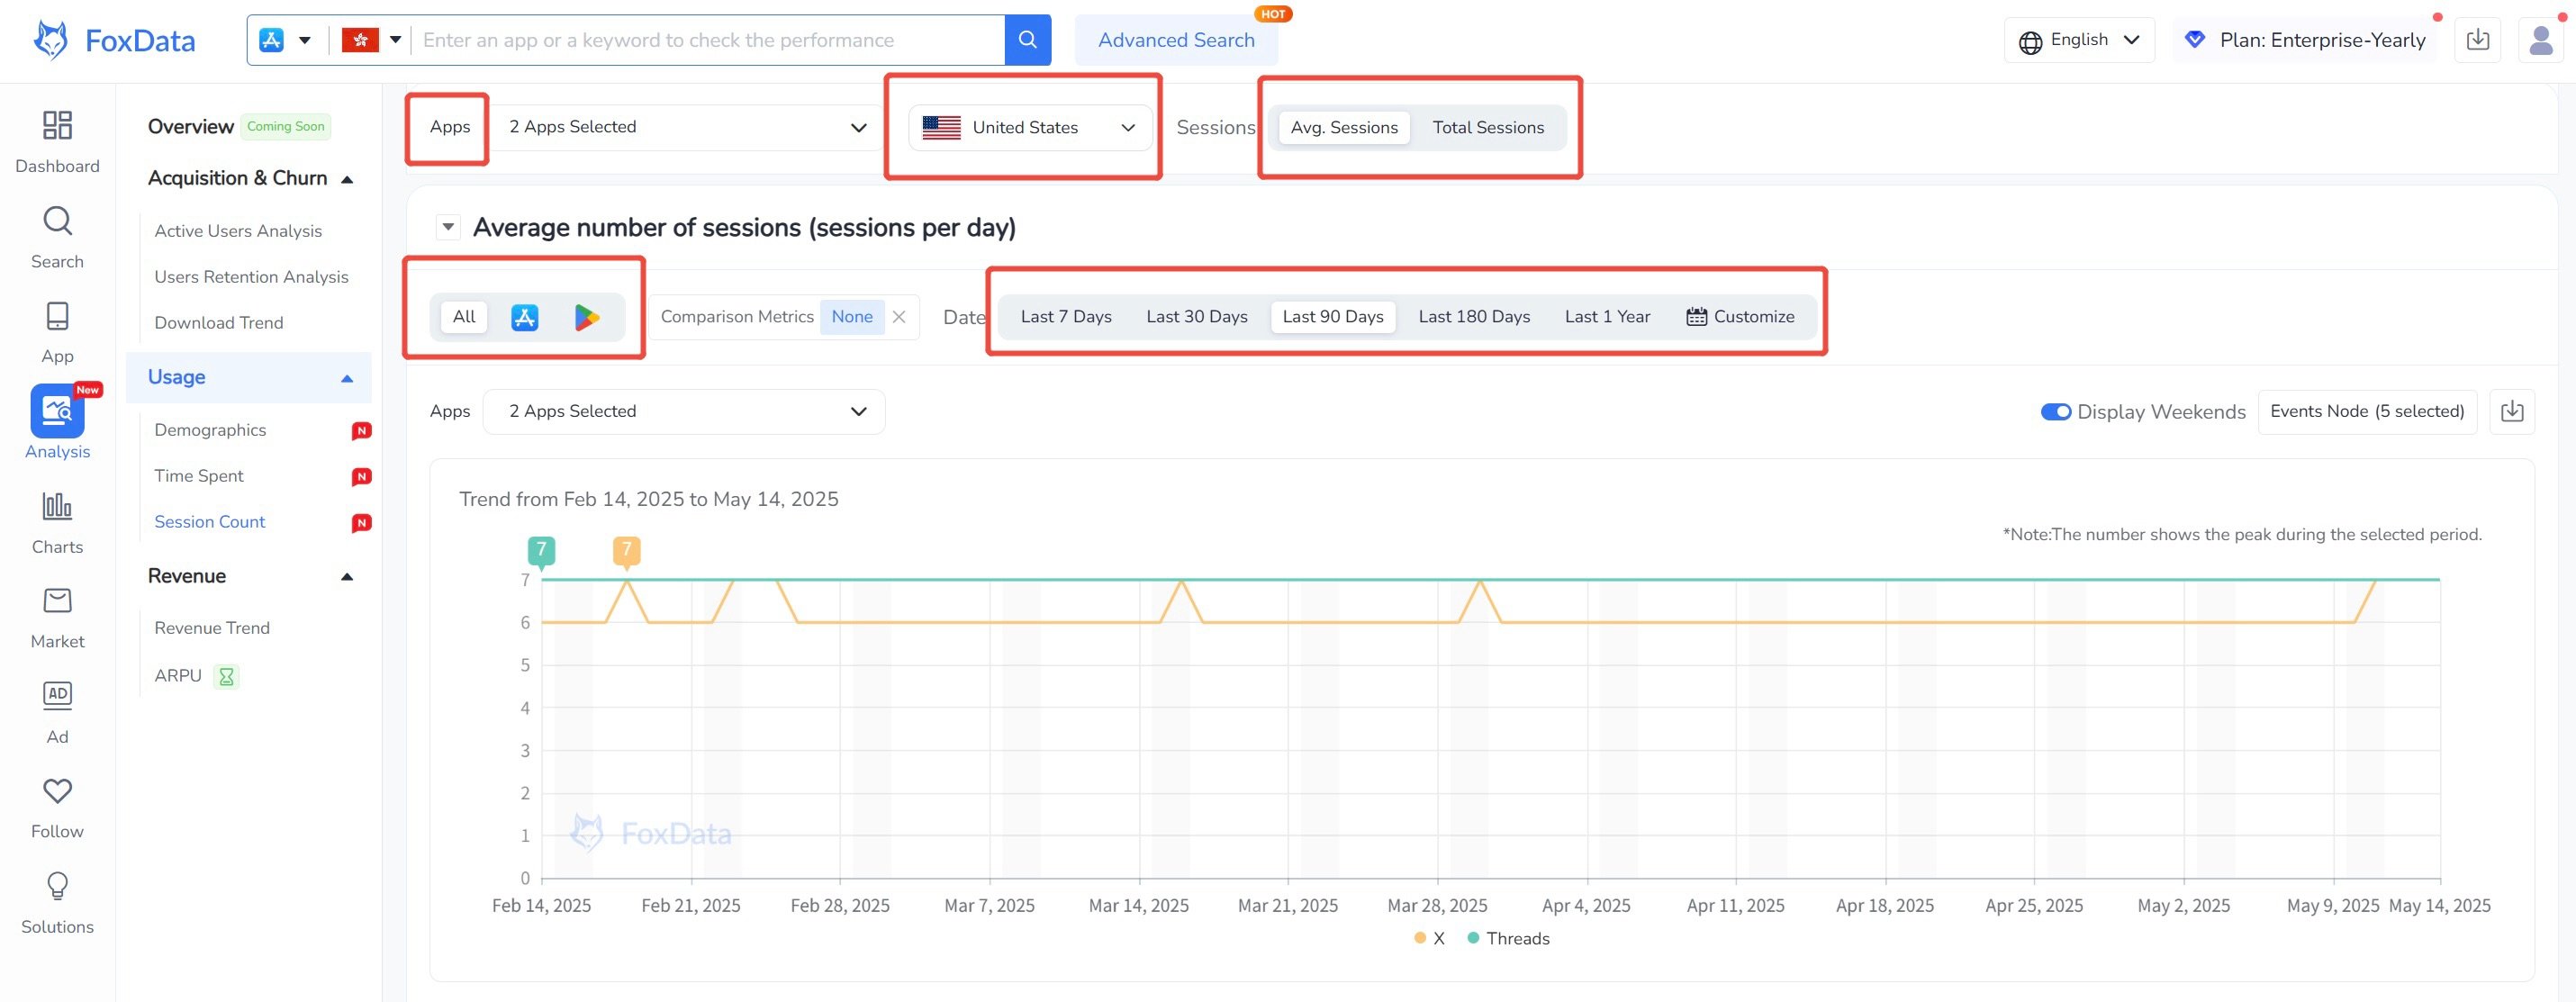Viewport: 2576px width, 1002px height.
Task: Open Charts in the sidebar
Action: point(57,523)
